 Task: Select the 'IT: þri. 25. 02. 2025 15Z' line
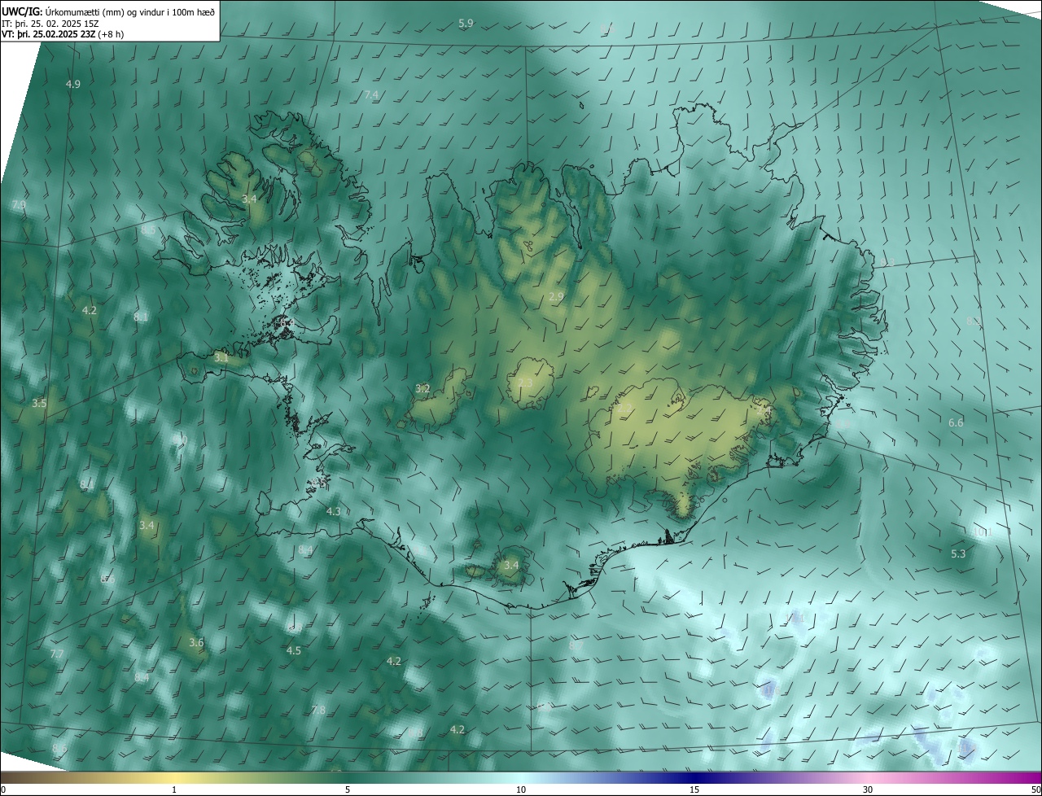click(x=50, y=23)
